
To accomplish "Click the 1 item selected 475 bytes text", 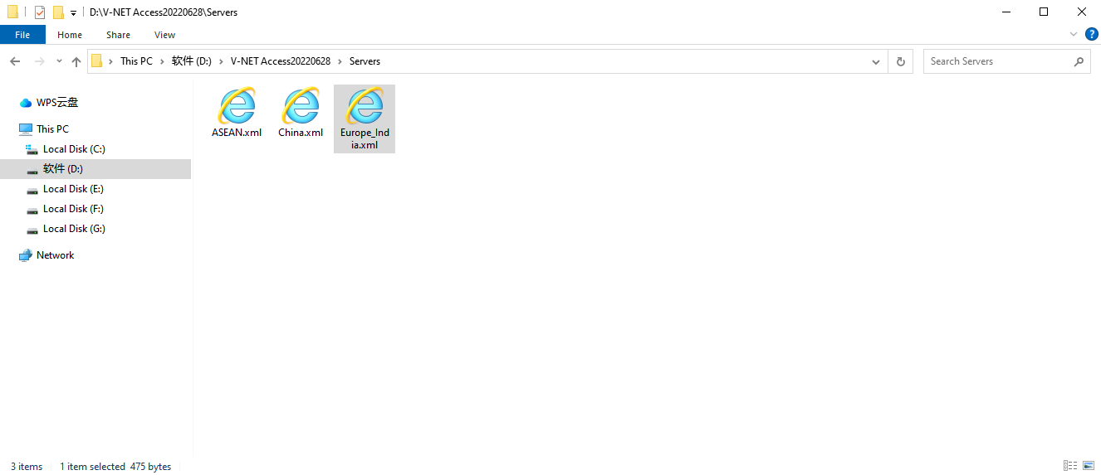I will [x=115, y=467].
